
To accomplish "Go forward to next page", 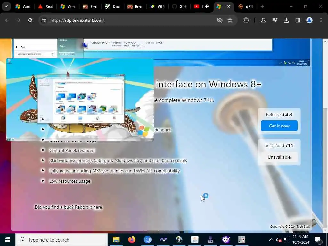I will click(18, 20).
